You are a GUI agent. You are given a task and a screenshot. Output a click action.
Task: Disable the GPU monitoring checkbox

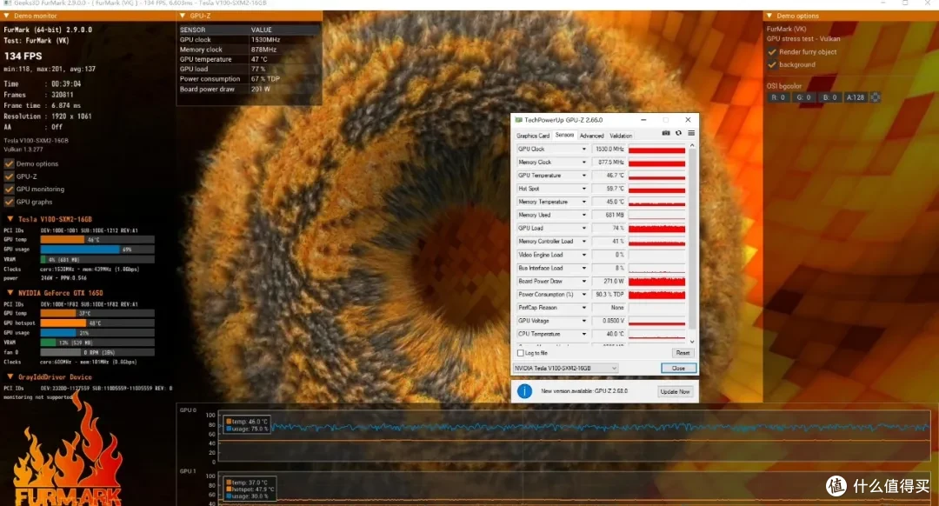(x=9, y=189)
